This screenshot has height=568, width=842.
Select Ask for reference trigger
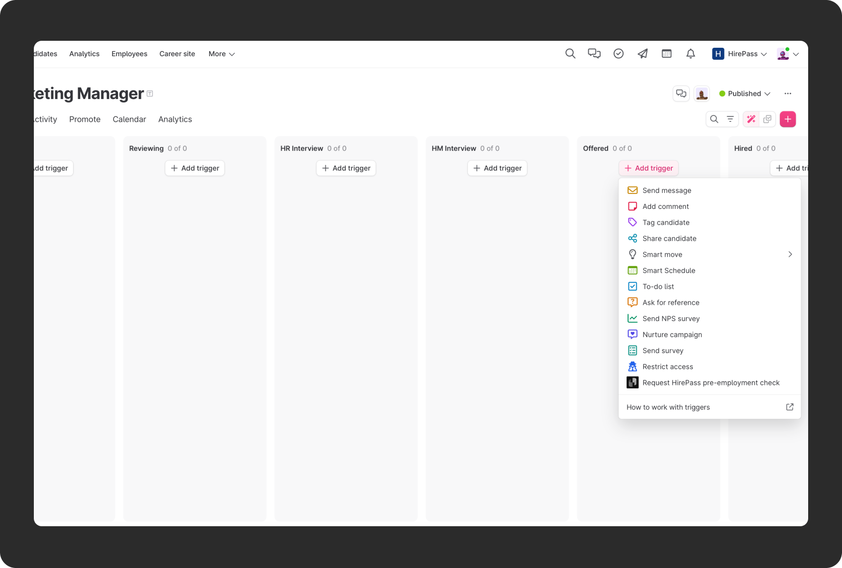click(x=710, y=302)
